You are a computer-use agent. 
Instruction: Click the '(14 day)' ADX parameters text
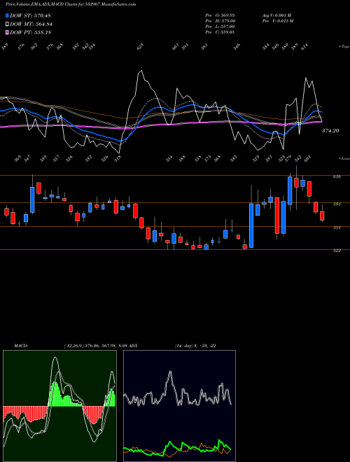point(184,346)
